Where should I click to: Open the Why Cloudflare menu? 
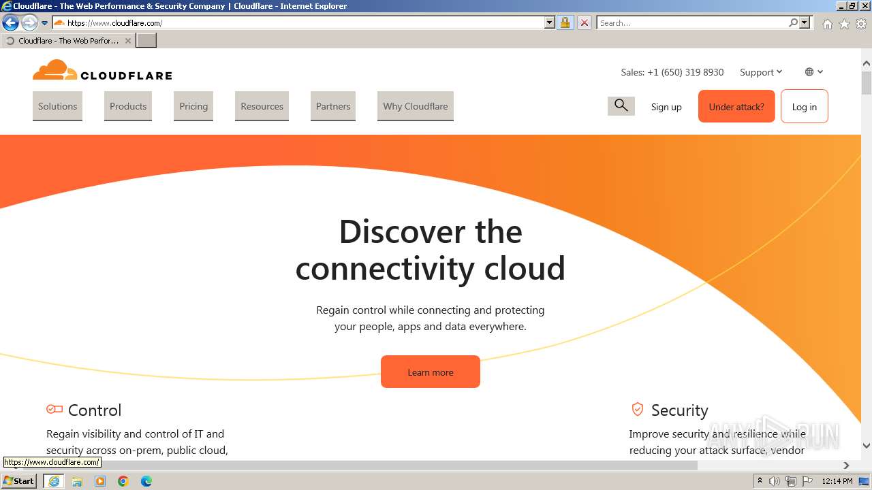tap(416, 106)
